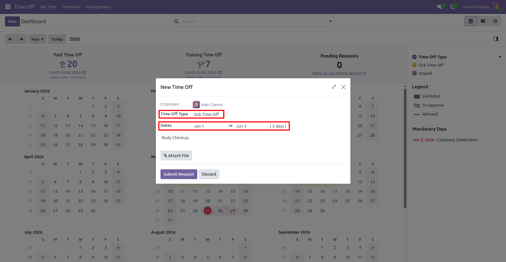The image size is (506, 262).
Task: Open the activities clock icon
Action: (x=453, y=7)
